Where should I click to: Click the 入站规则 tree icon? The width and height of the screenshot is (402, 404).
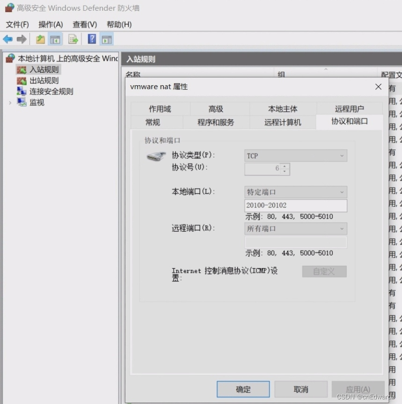(x=22, y=70)
